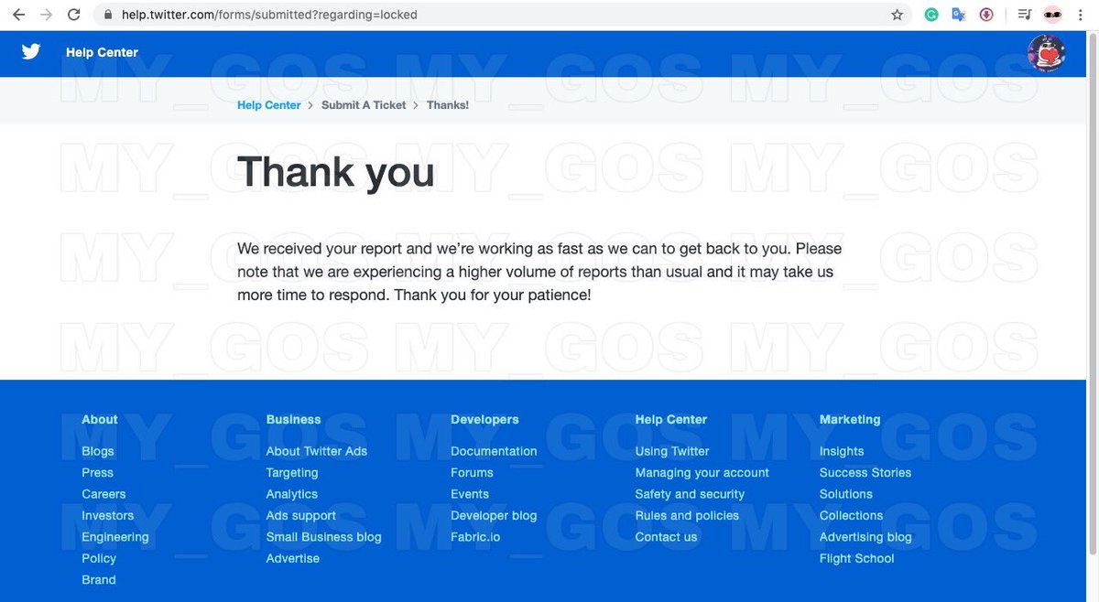Click the browser forward arrow

46,15
